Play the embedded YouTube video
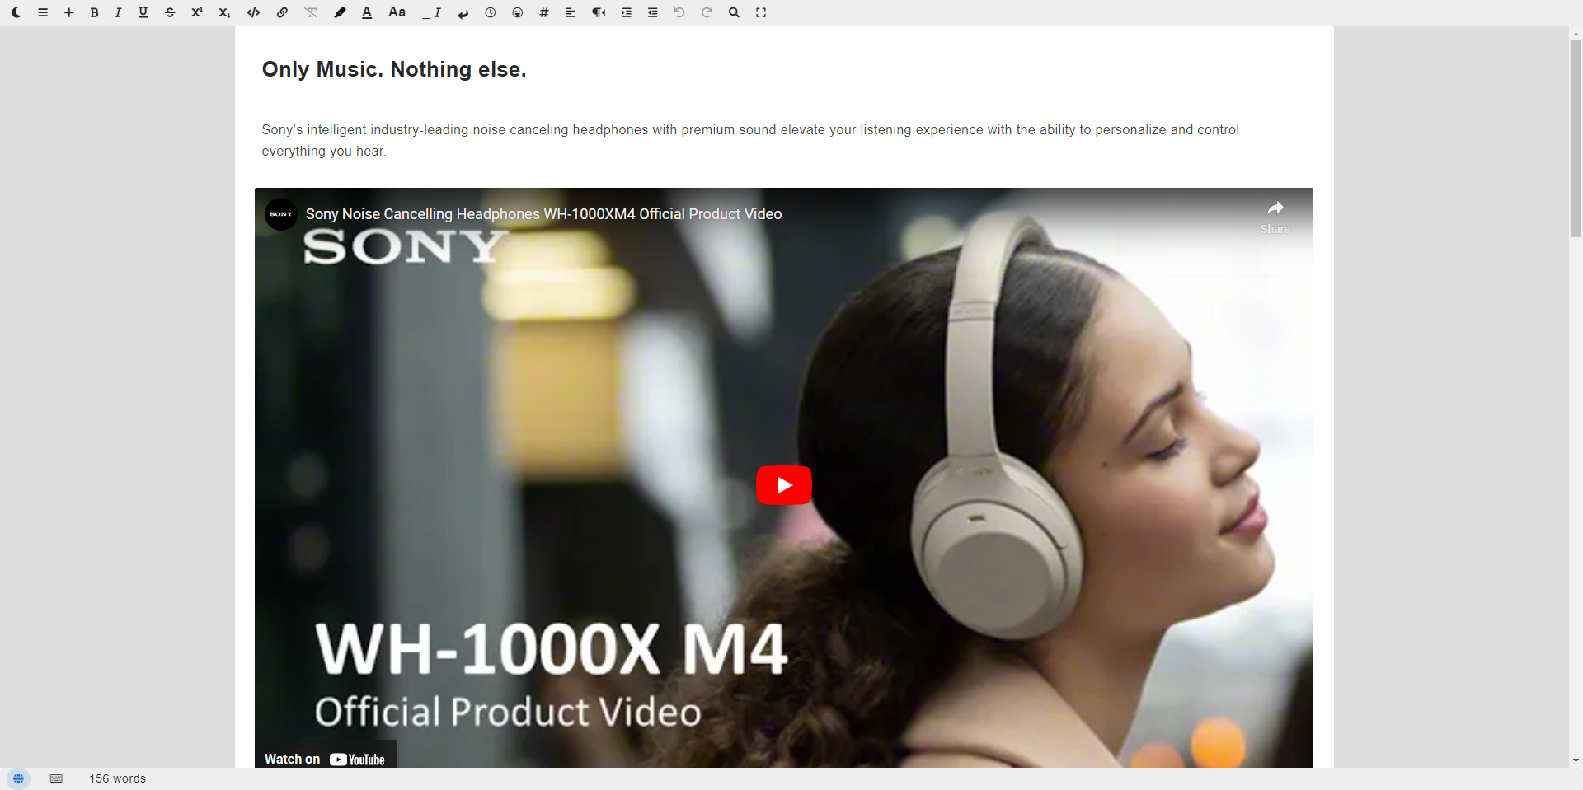This screenshot has width=1583, height=790. tap(784, 485)
